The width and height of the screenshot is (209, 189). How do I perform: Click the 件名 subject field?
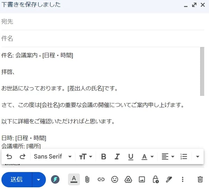coord(103,39)
